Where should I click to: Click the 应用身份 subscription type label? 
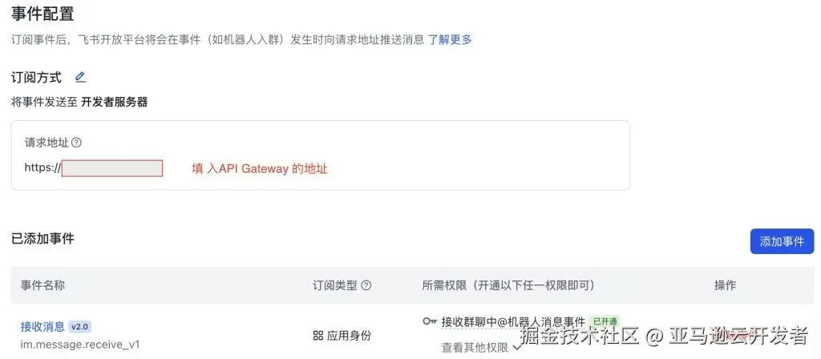[x=350, y=336]
